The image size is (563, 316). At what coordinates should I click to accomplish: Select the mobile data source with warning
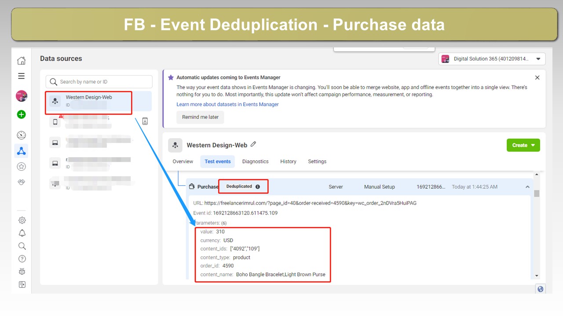[99, 122]
